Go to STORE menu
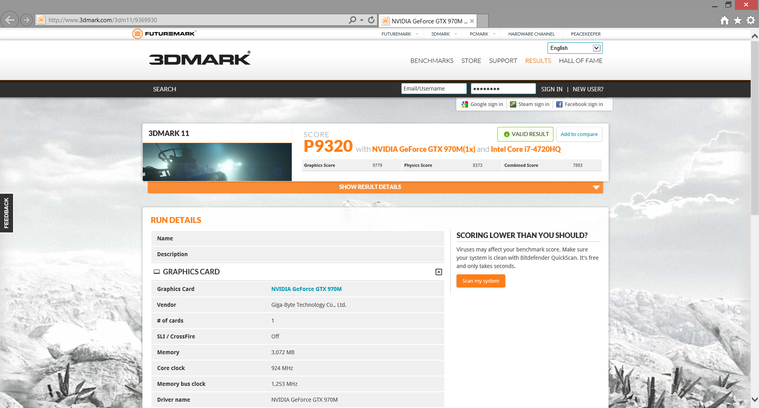 [471, 60]
